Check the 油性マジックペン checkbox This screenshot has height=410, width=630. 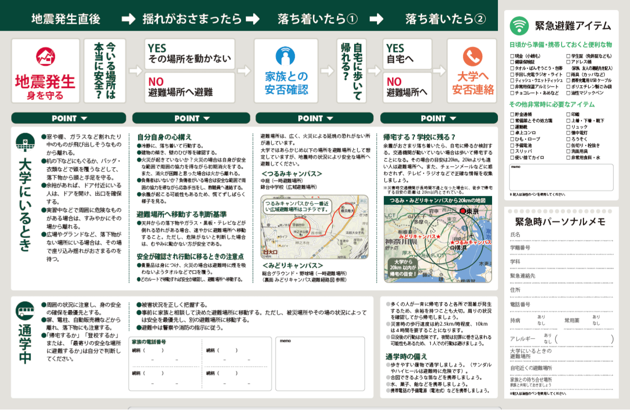pyautogui.click(x=568, y=93)
